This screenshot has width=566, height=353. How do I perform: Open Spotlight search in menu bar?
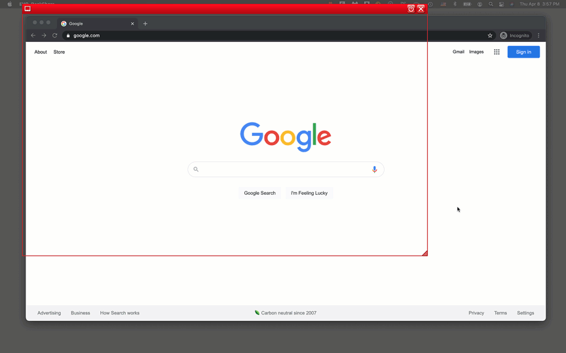point(491,4)
